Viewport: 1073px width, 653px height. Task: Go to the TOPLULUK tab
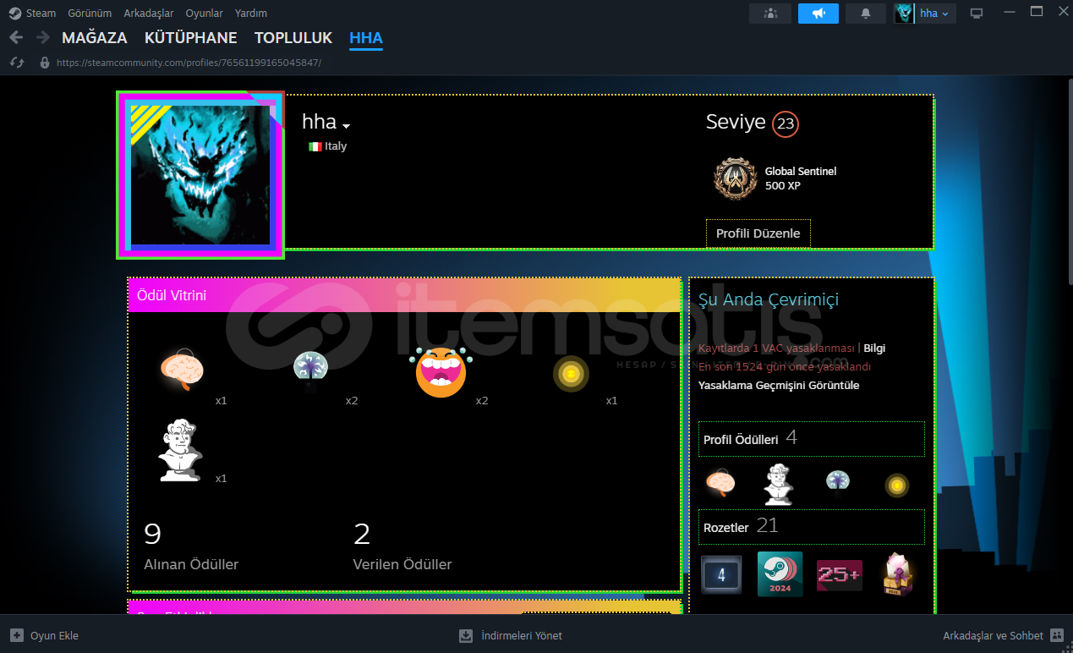[x=293, y=38]
